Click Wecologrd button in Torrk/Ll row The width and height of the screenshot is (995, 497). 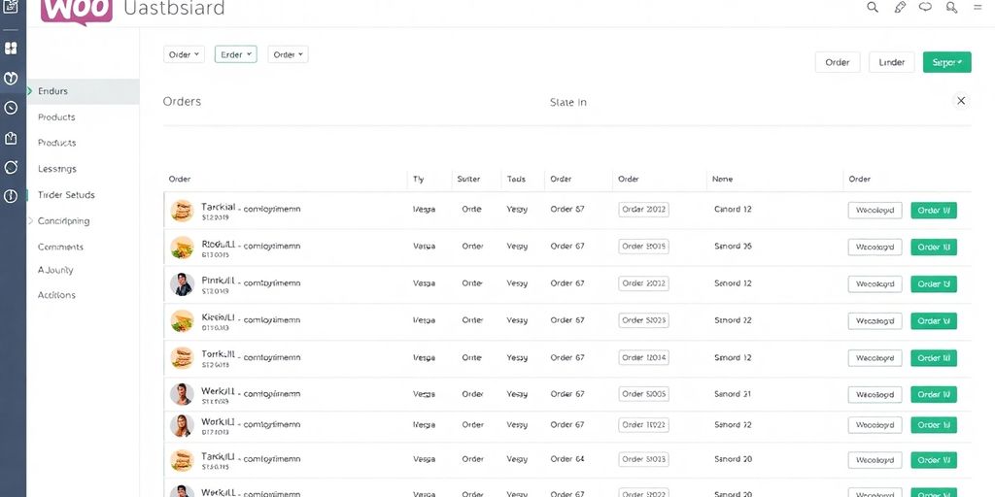coord(875,358)
